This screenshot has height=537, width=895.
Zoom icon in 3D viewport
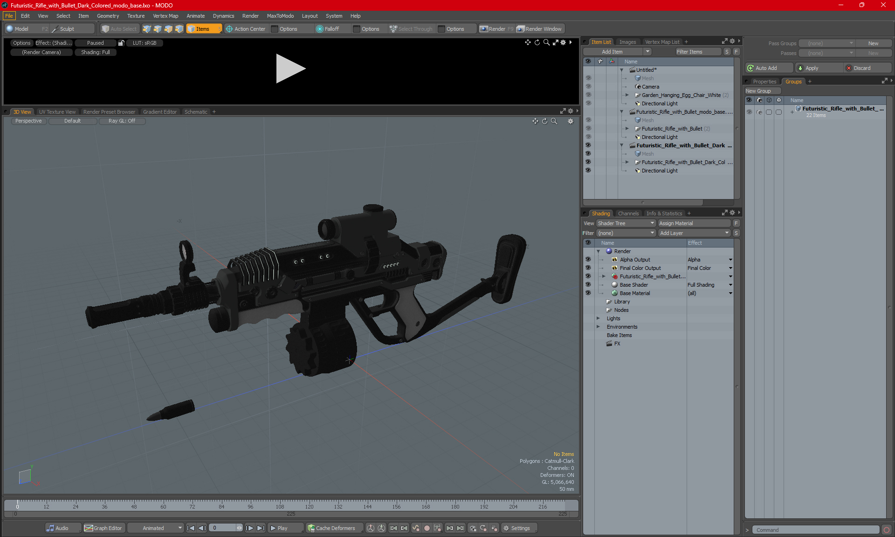(554, 121)
